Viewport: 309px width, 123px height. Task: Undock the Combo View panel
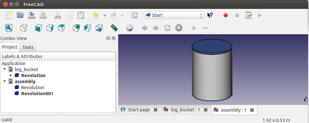(108, 38)
